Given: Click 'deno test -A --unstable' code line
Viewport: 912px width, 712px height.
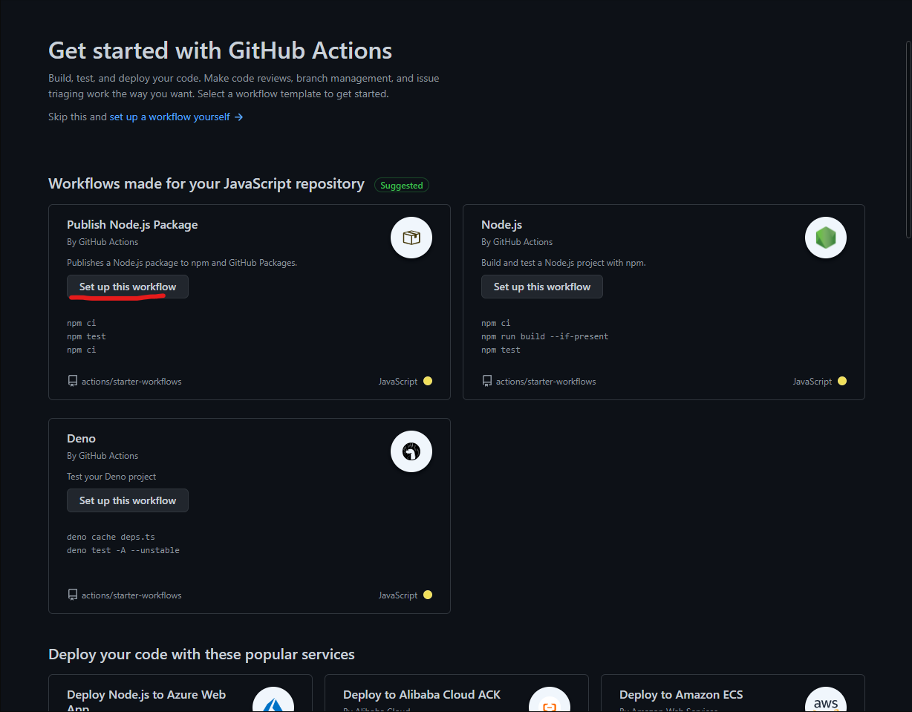Looking at the screenshot, I should pos(123,550).
